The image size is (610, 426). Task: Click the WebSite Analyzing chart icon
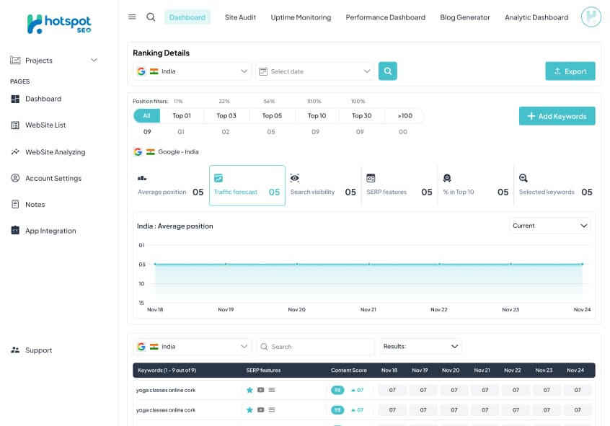tap(15, 151)
